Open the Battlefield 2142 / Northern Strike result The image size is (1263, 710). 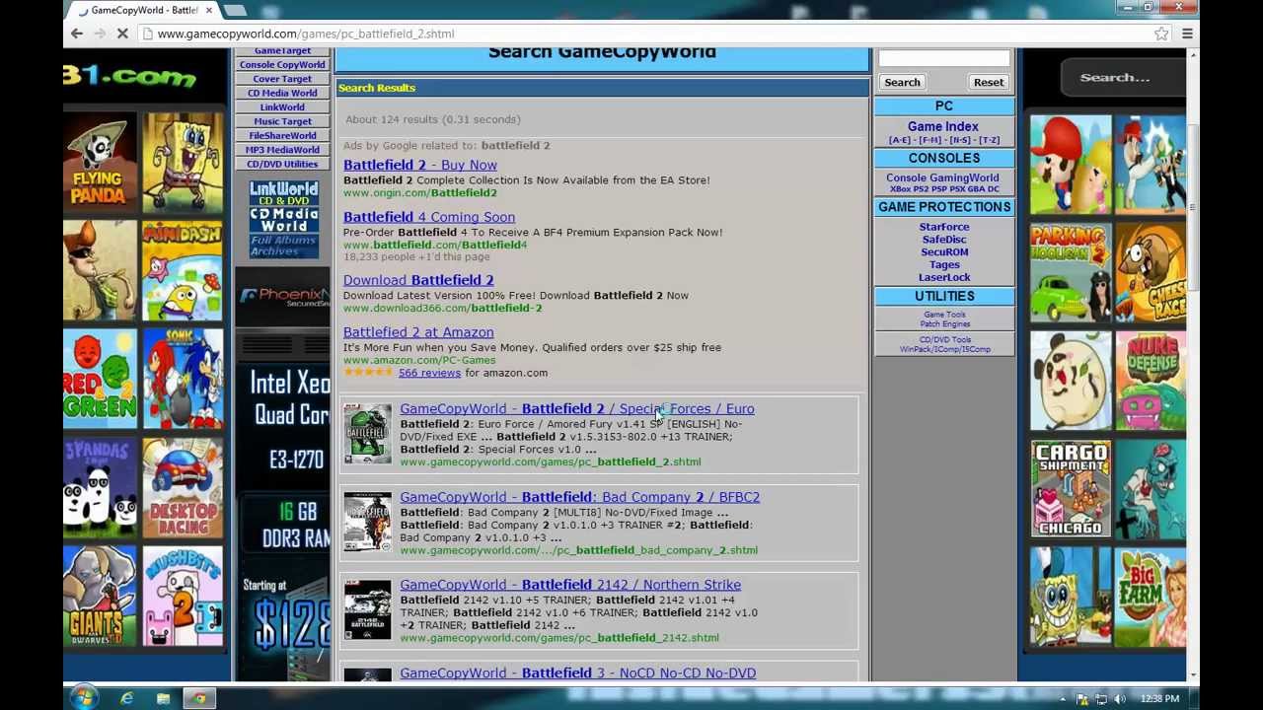[570, 585]
